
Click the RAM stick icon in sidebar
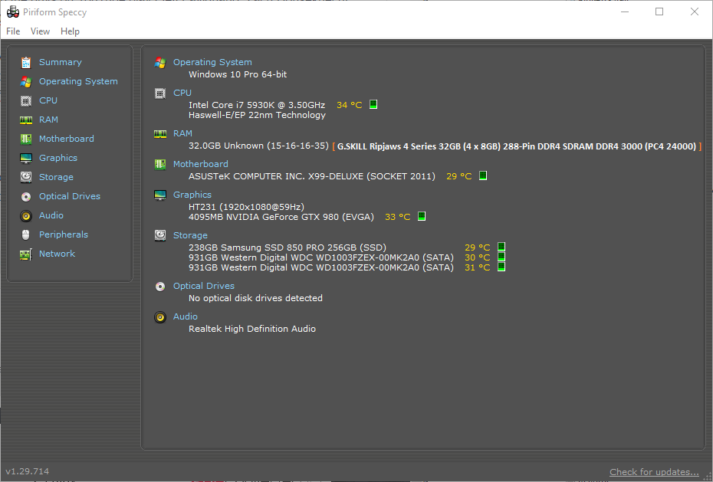tap(26, 120)
